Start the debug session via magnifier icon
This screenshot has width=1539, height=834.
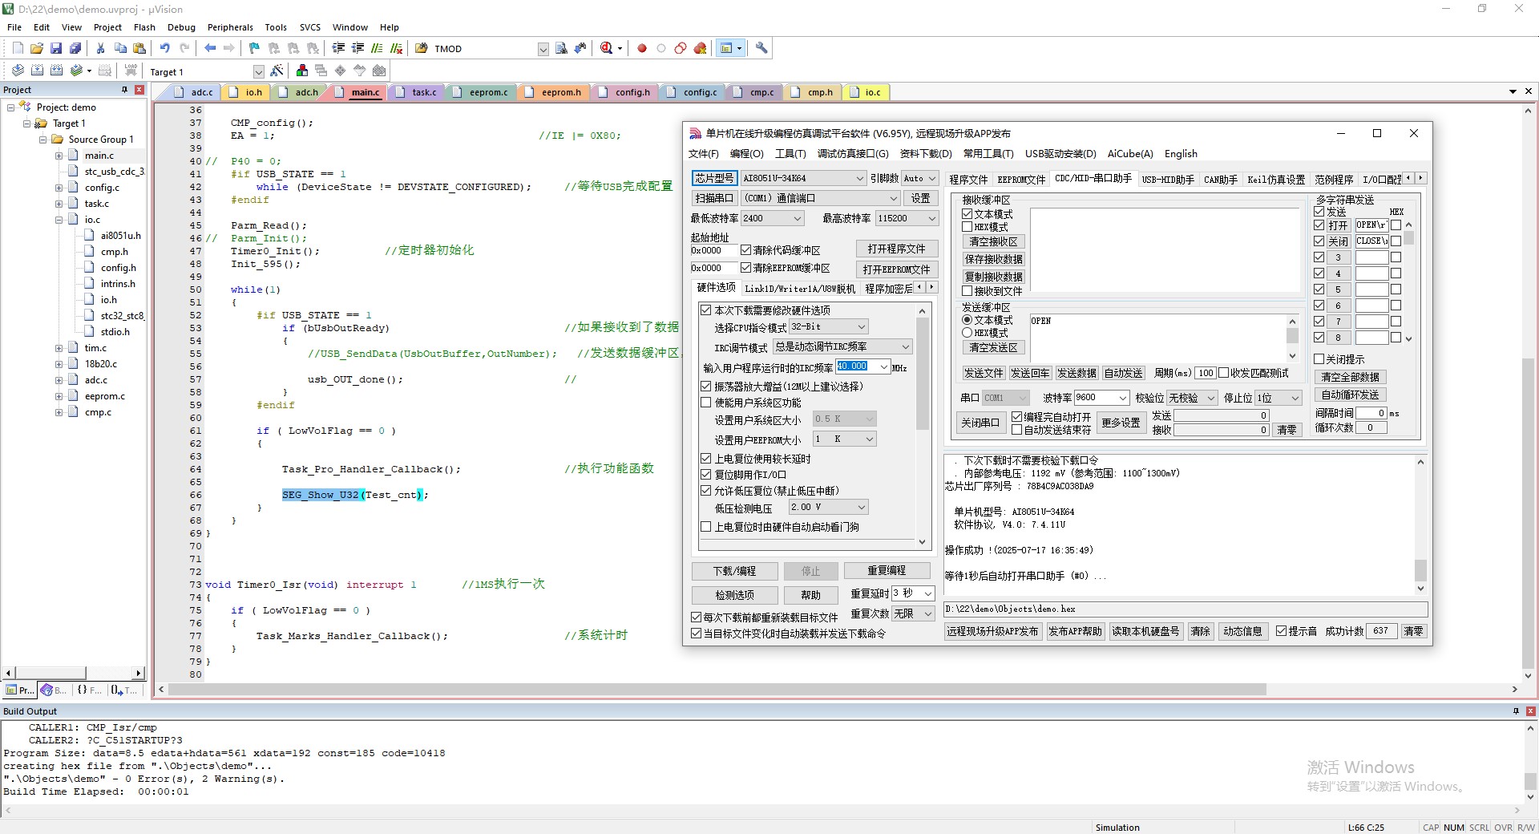coord(607,48)
